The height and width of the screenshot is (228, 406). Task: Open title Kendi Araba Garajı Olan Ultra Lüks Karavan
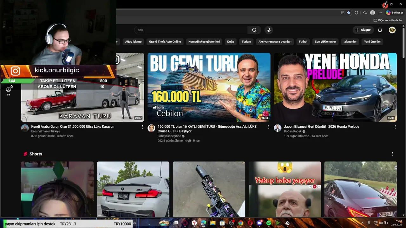[x=73, y=127]
